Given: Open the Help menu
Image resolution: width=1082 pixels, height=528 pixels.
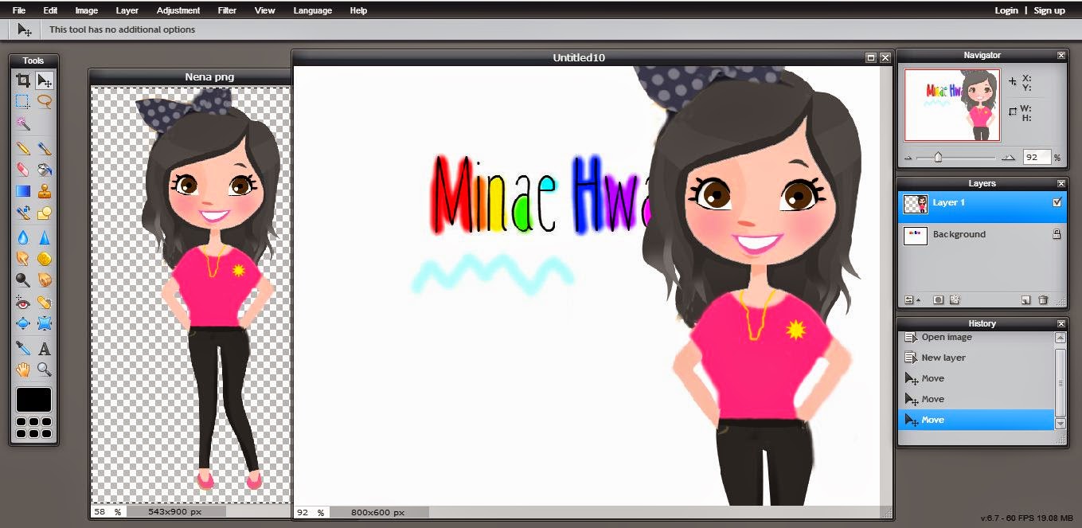Looking at the screenshot, I should [358, 10].
